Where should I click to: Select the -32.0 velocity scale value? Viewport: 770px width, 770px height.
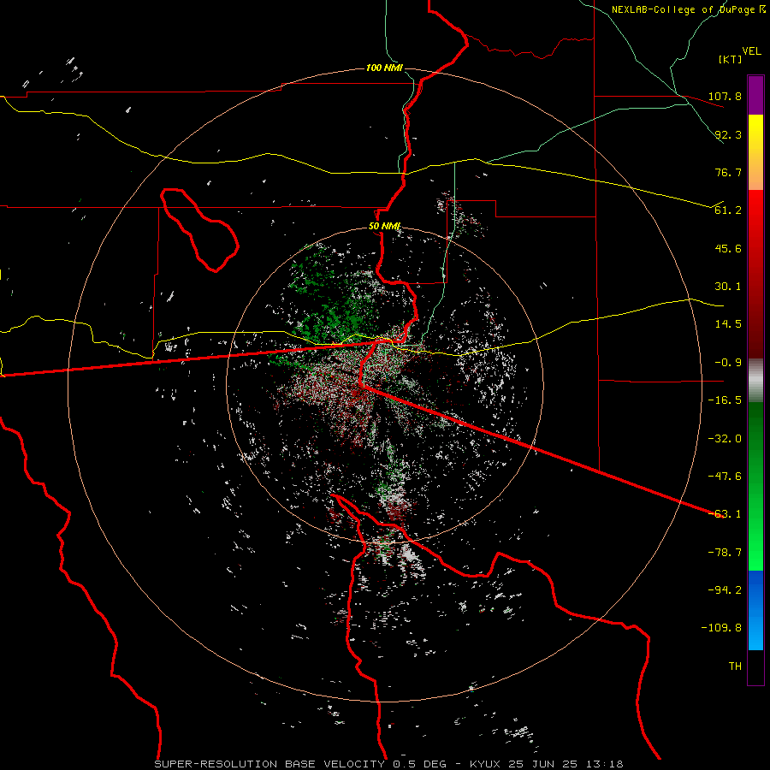[725, 439]
